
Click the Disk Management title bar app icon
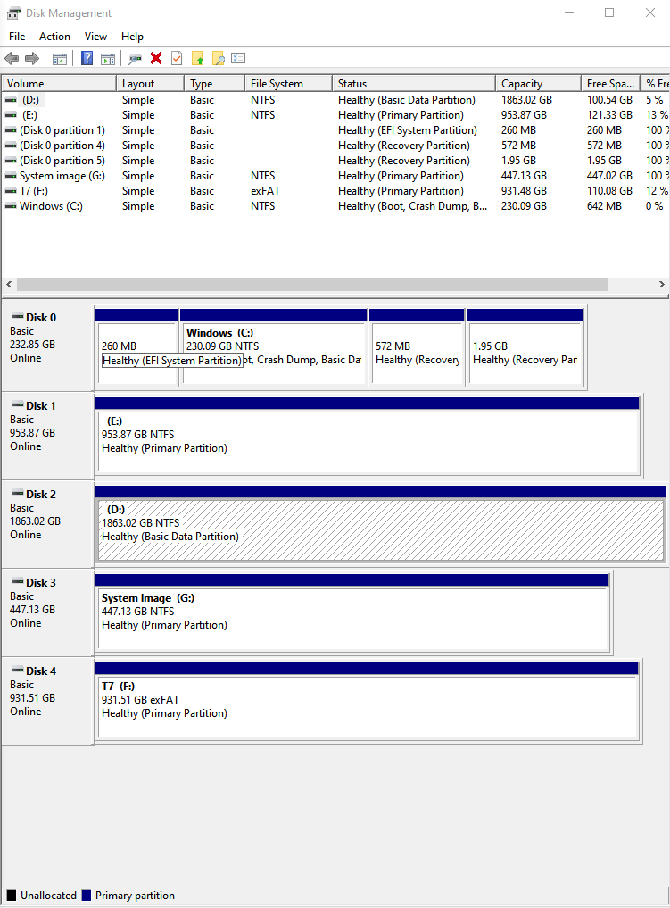click(14, 12)
